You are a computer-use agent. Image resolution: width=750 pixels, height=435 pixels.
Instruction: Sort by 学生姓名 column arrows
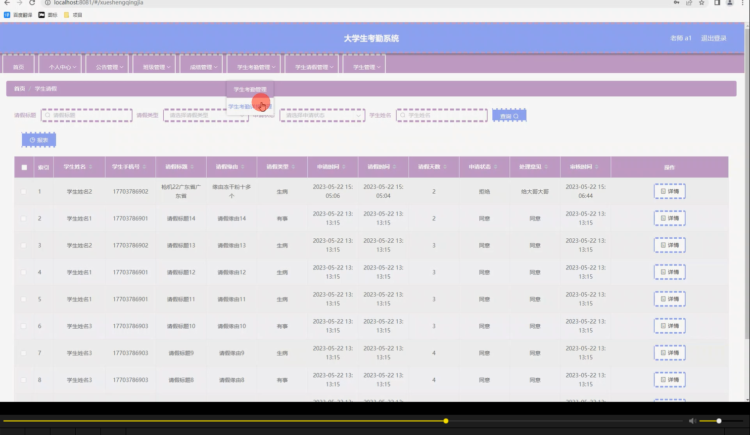tap(91, 167)
